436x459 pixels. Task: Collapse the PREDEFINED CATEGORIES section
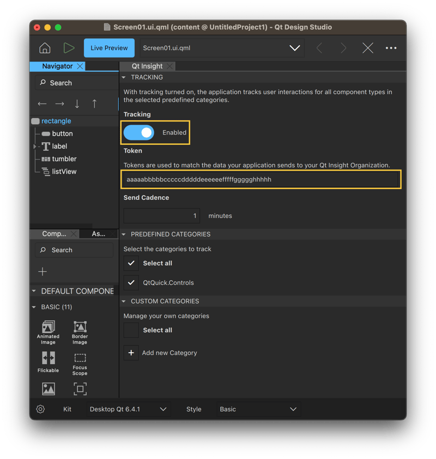124,234
